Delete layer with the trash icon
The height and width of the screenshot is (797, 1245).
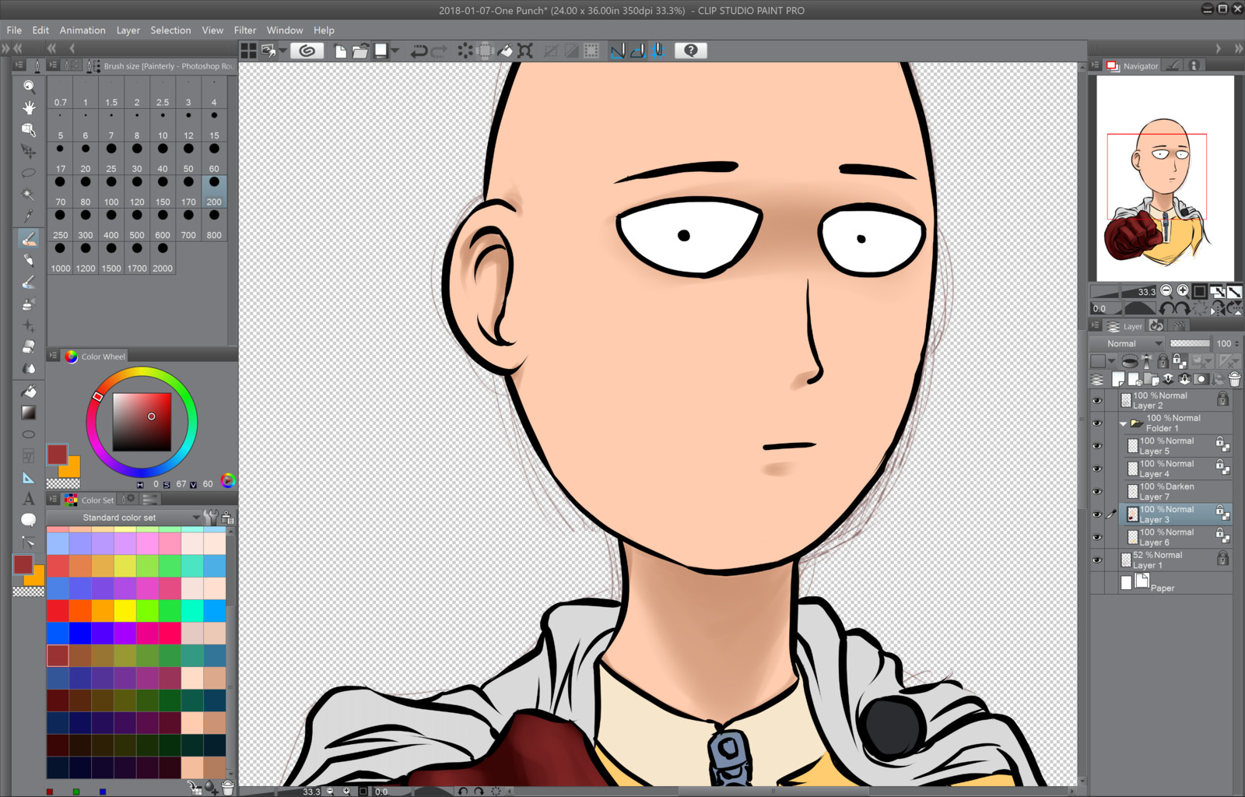[1234, 379]
